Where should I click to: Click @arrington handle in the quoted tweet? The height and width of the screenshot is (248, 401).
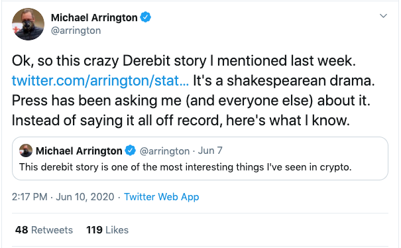coord(164,151)
